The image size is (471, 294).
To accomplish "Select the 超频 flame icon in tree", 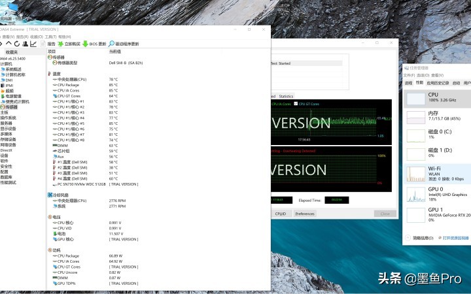I will pyautogui.click(x=3, y=91).
